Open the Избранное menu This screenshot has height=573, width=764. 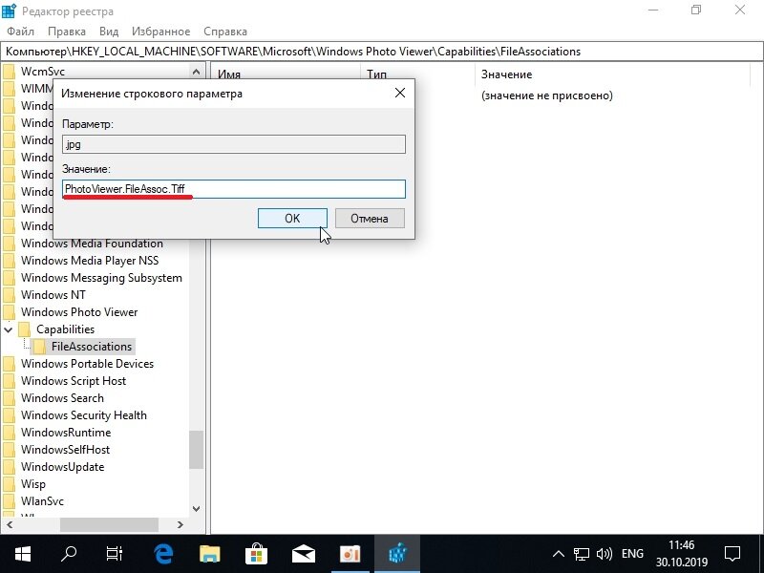[x=160, y=32]
